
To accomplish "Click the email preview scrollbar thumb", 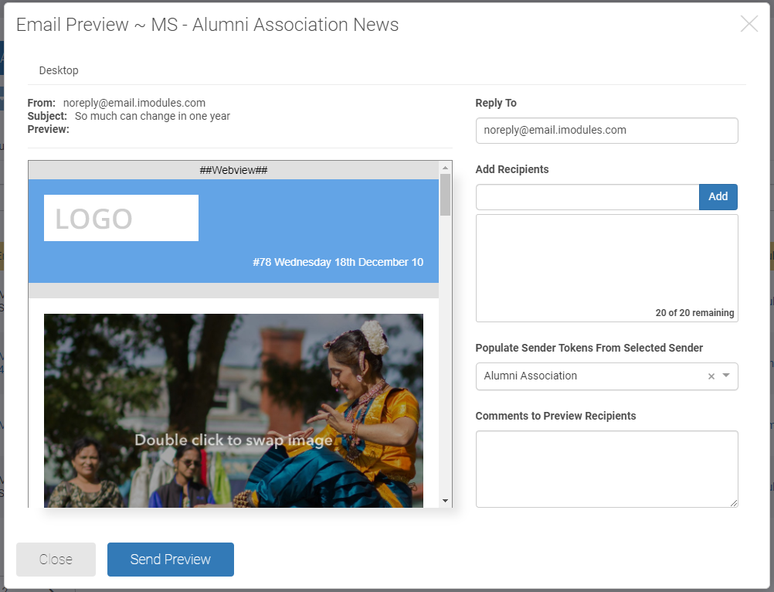I will pyautogui.click(x=445, y=195).
